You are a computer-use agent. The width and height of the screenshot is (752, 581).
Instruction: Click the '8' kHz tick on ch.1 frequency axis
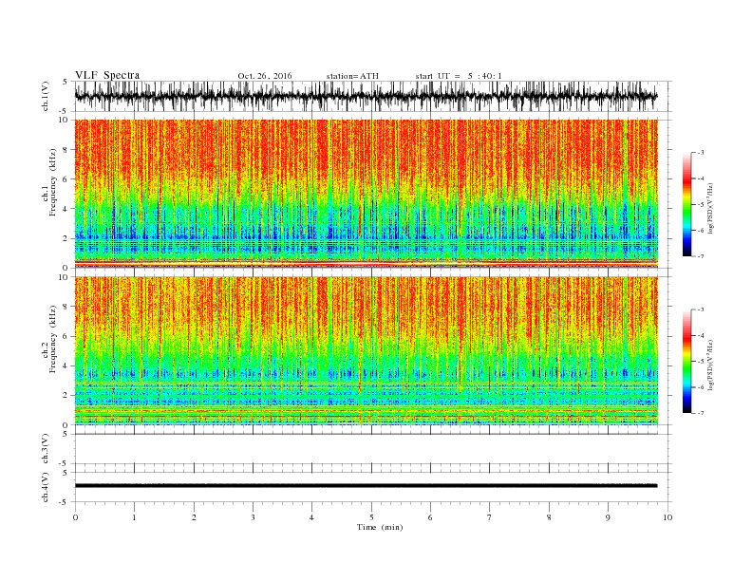pos(66,150)
